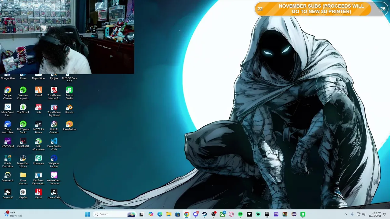
Task: Open Microsoft Store from the taskbar
Action: click(x=178, y=214)
